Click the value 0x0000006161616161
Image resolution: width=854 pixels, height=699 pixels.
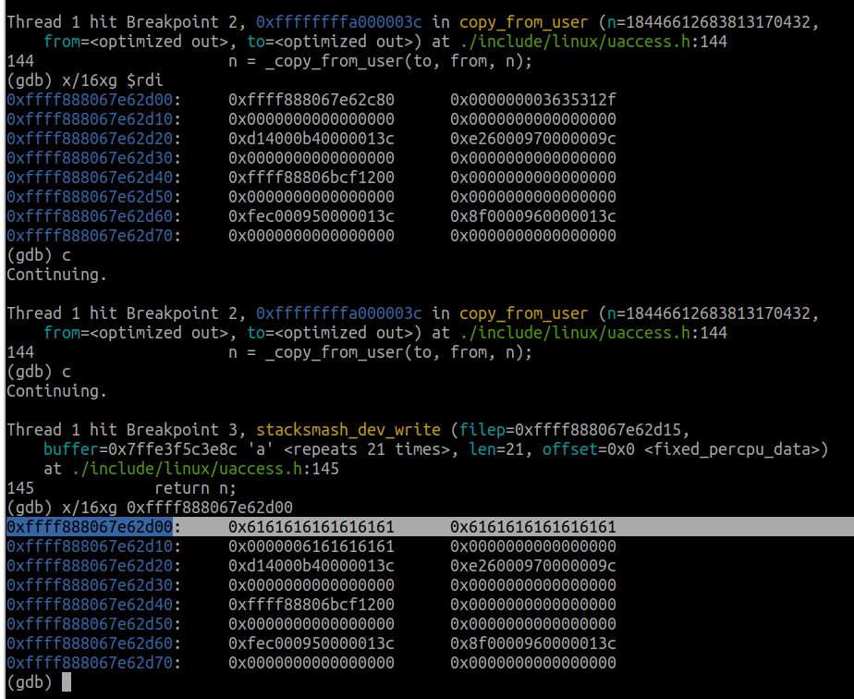pos(311,546)
